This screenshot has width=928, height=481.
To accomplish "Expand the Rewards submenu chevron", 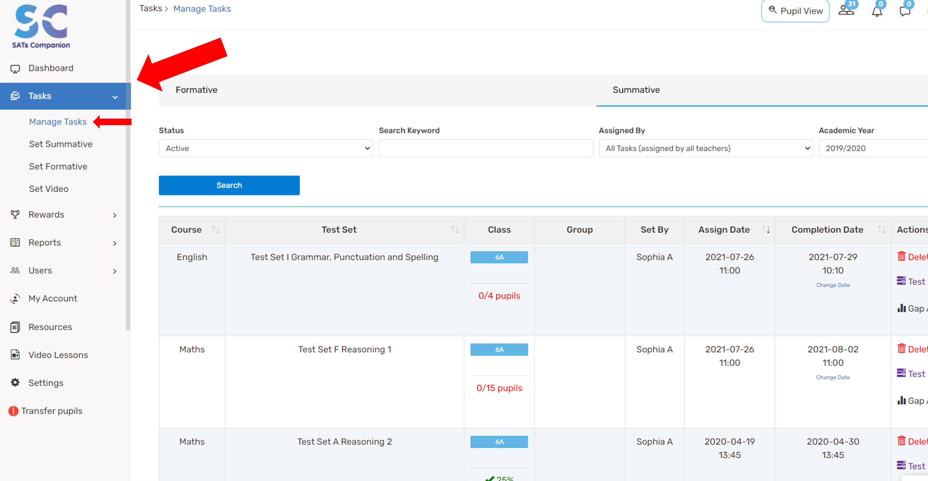I will (x=115, y=216).
